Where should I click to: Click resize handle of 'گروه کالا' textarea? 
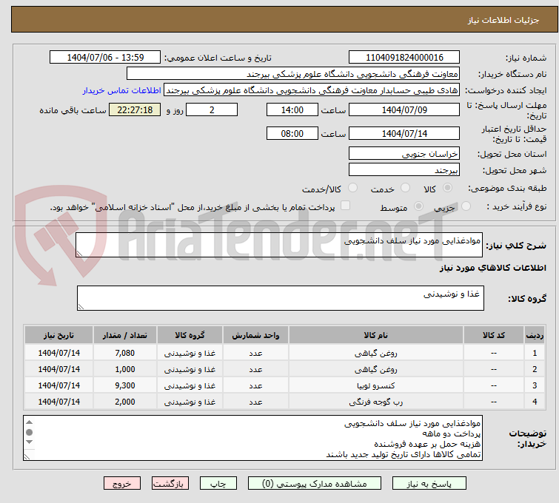coord(81,306)
